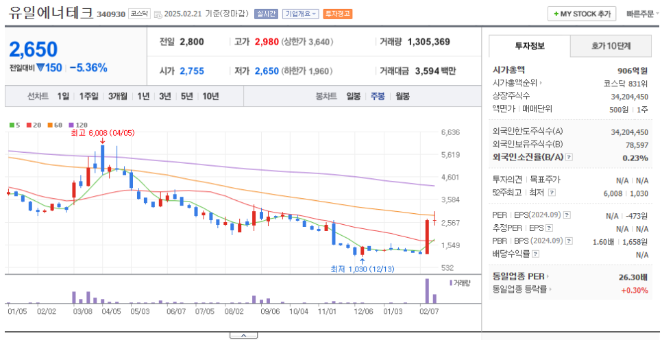The height and width of the screenshot is (340, 662).
Task: Click the 최고 6,008 (04/05) chart label
Action: point(103,133)
